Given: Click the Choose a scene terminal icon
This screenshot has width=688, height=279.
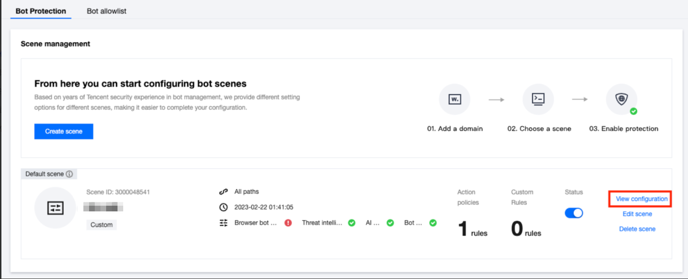Looking at the screenshot, I should click(x=538, y=99).
